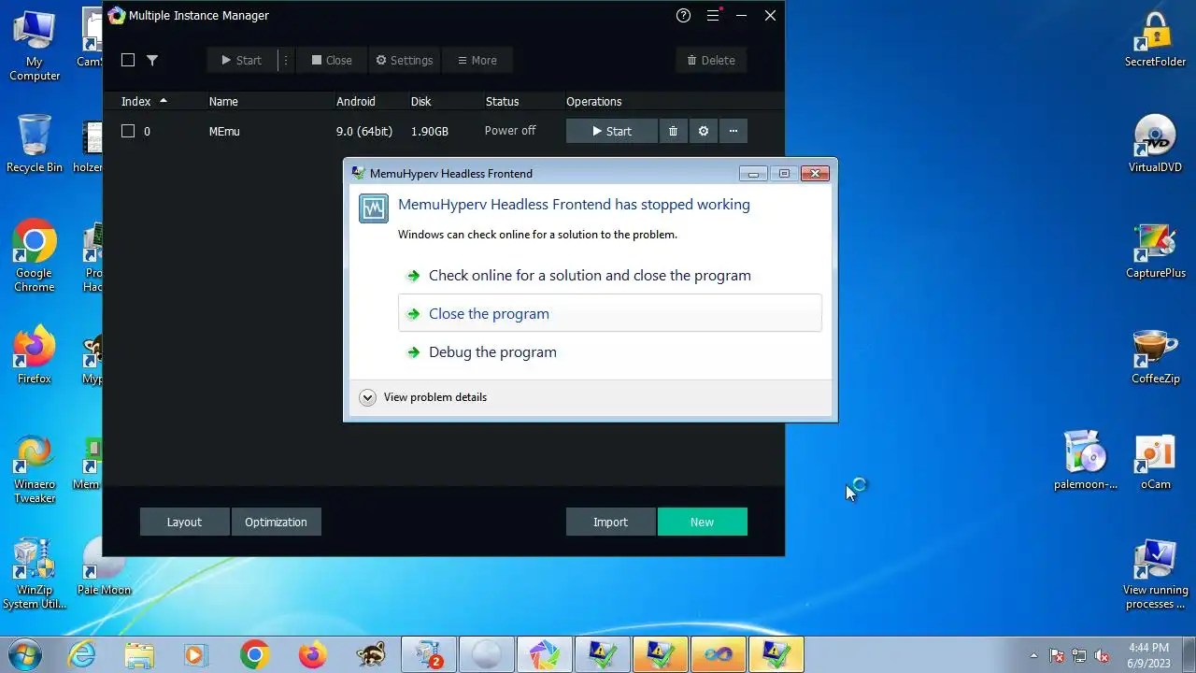1196x673 pixels.
Task: Expand View problem details chevron
Action: 368,397
